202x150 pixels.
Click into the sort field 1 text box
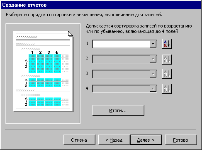(121, 44)
